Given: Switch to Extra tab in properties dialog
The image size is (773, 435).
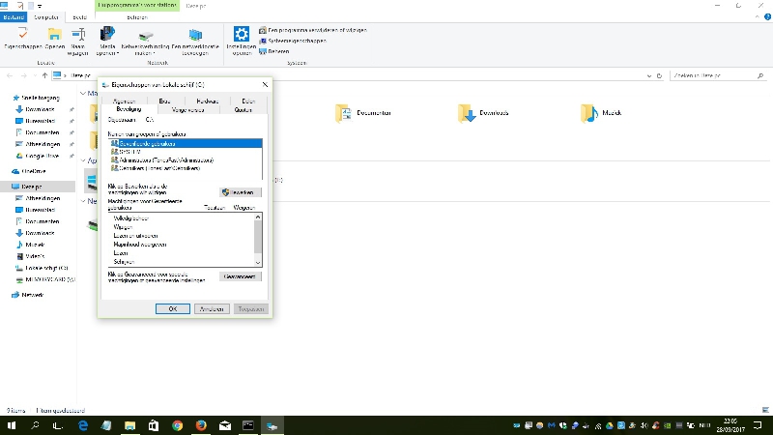Looking at the screenshot, I should 164,101.
